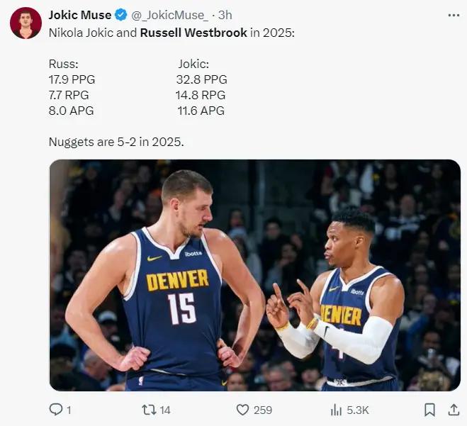Image resolution: width=467 pixels, height=426 pixels.
Task: Click the repost arrows icon
Action: click(148, 410)
